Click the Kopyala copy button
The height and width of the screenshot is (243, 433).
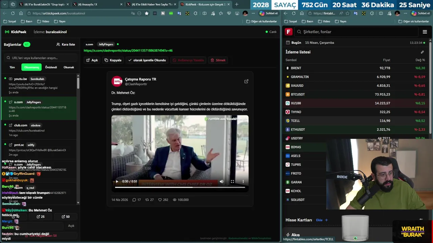113,60
